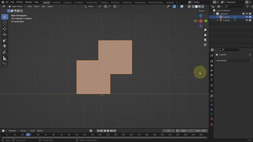Switch orthographic/perspective grid icon
The height and width of the screenshot is (142, 253).
(x=205, y=45)
